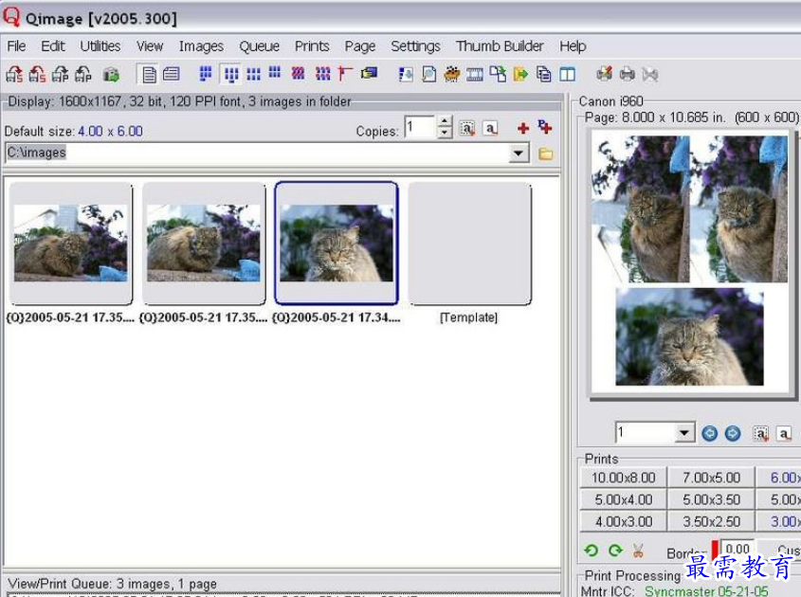The width and height of the screenshot is (801, 597).
Task: Rotate the print with the left rotate arrow
Action: pyautogui.click(x=591, y=551)
